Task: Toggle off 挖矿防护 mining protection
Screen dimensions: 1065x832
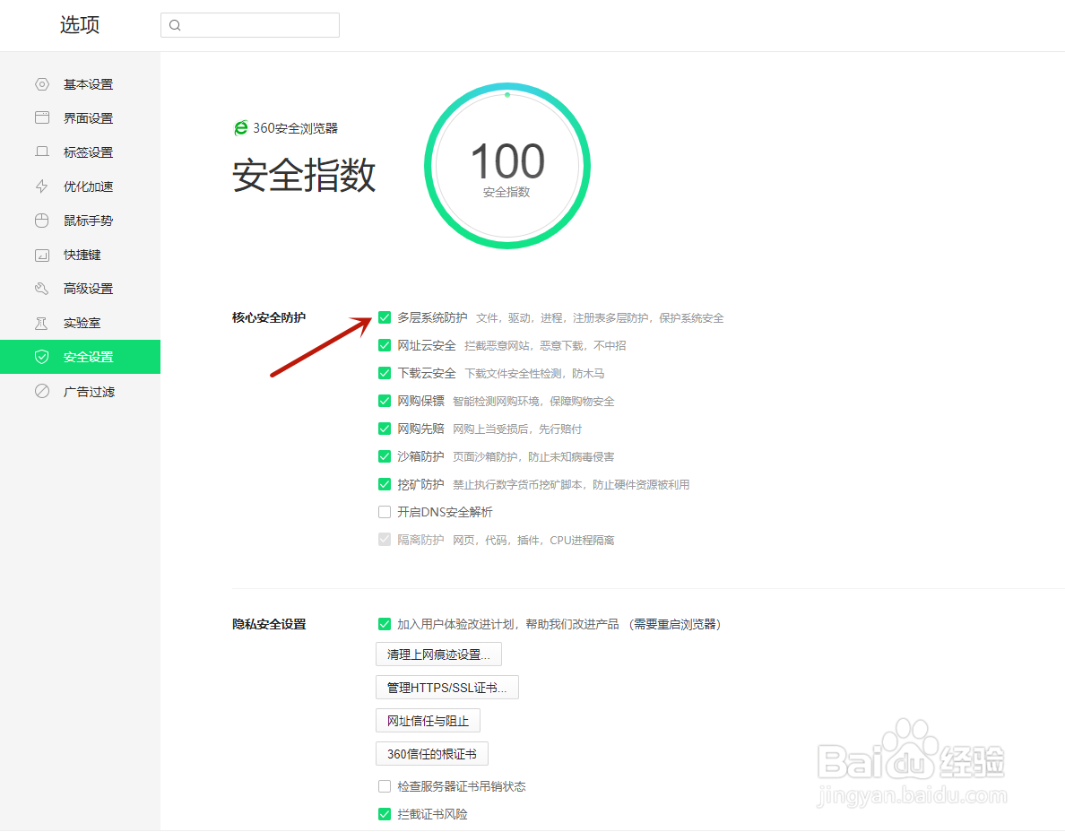Action: [385, 484]
